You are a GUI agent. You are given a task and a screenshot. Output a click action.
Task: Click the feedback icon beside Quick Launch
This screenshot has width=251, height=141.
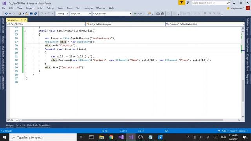[x=188, y=3]
